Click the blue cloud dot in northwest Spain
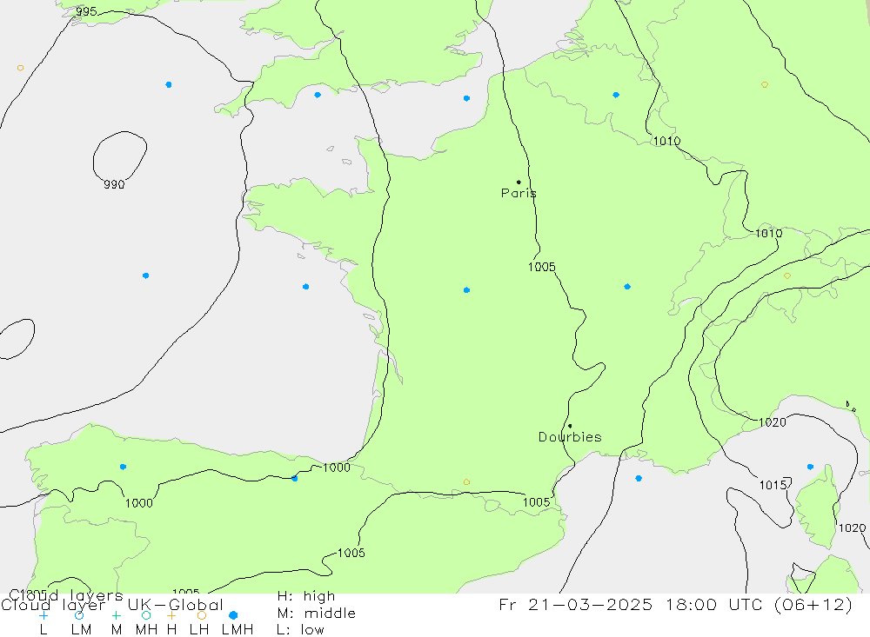870x637 pixels. [123, 467]
